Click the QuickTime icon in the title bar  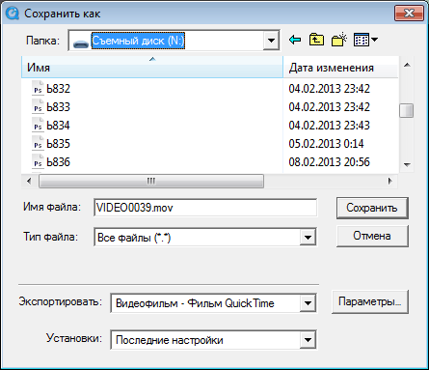pos(13,14)
